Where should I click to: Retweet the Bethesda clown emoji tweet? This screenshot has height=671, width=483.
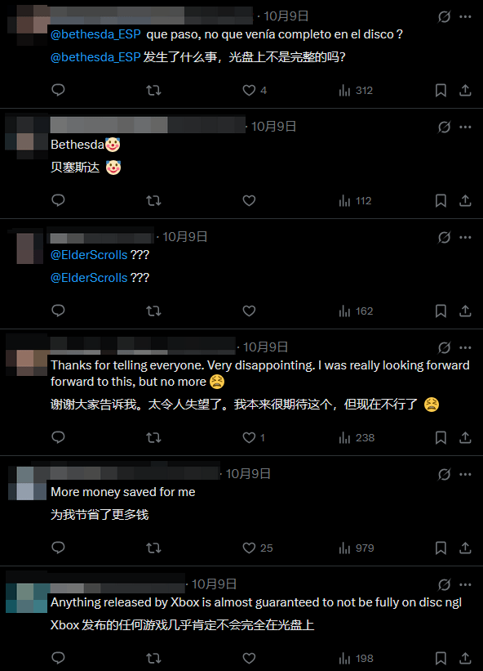click(x=153, y=200)
